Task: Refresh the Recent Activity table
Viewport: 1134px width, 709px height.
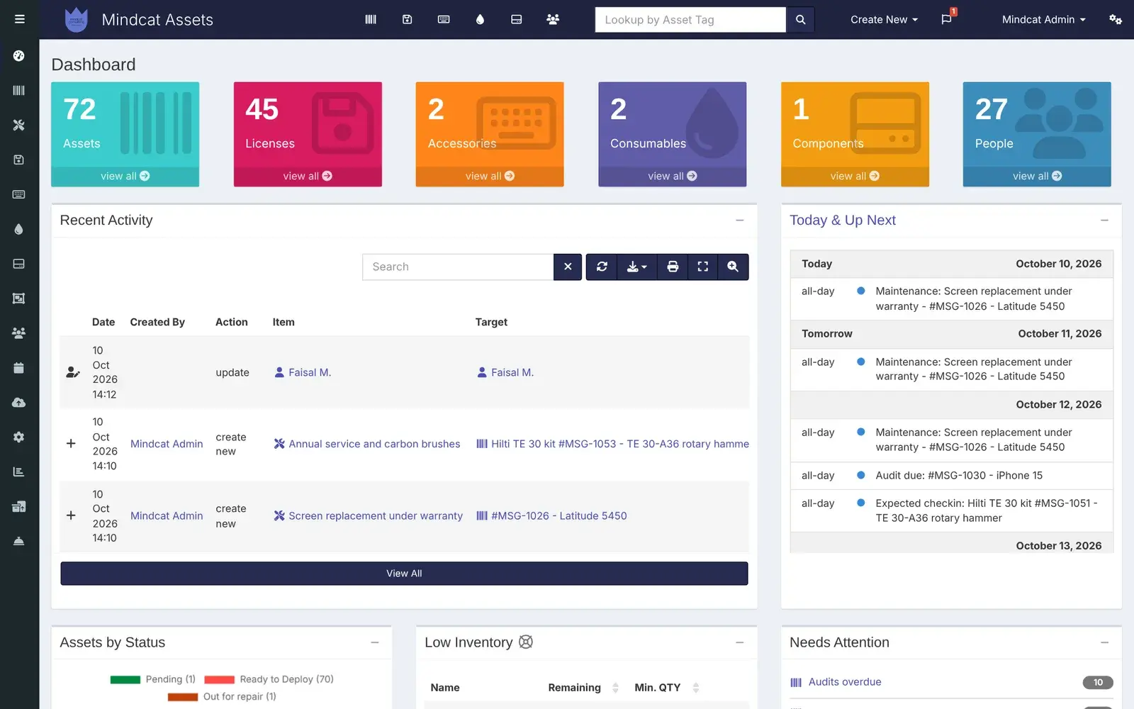Action: point(602,267)
